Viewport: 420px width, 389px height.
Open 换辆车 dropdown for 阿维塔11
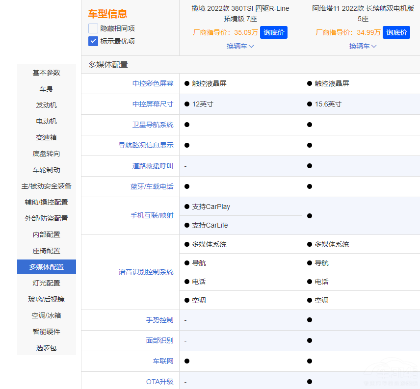(x=363, y=46)
